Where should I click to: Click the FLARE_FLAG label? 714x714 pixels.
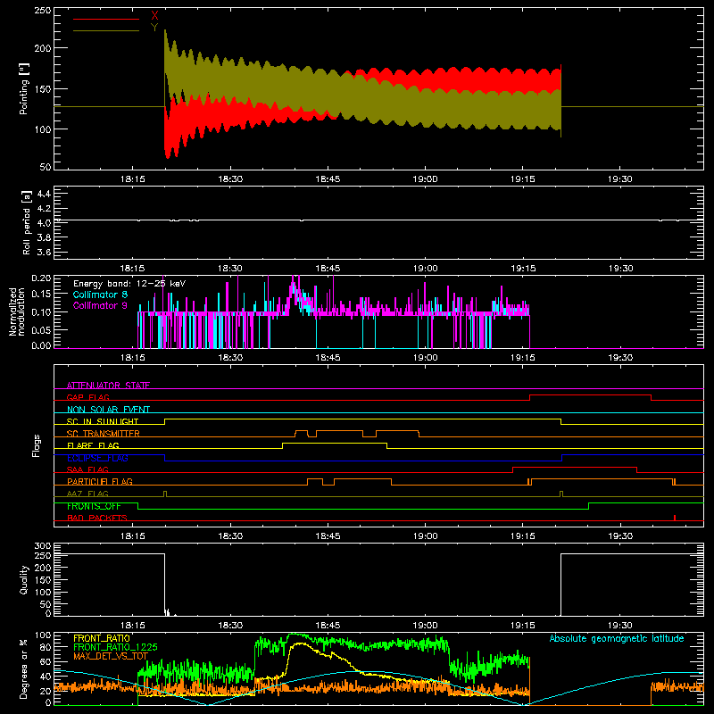[x=93, y=445]
